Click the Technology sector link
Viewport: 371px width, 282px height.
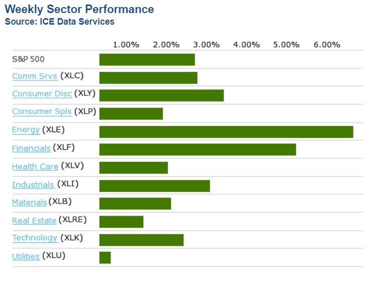[x=35, y=238]
